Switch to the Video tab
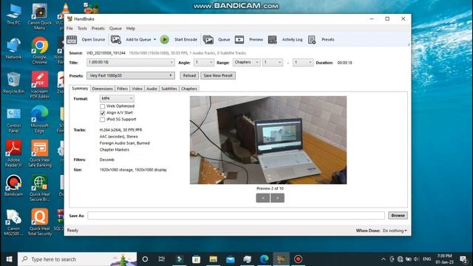The height and width of the screenshot is (266, 473). [137, 89]
